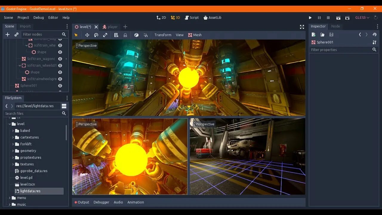
Task: Go back in FileSystem path history
Action: pyautogui.click(x=7, y=106)
